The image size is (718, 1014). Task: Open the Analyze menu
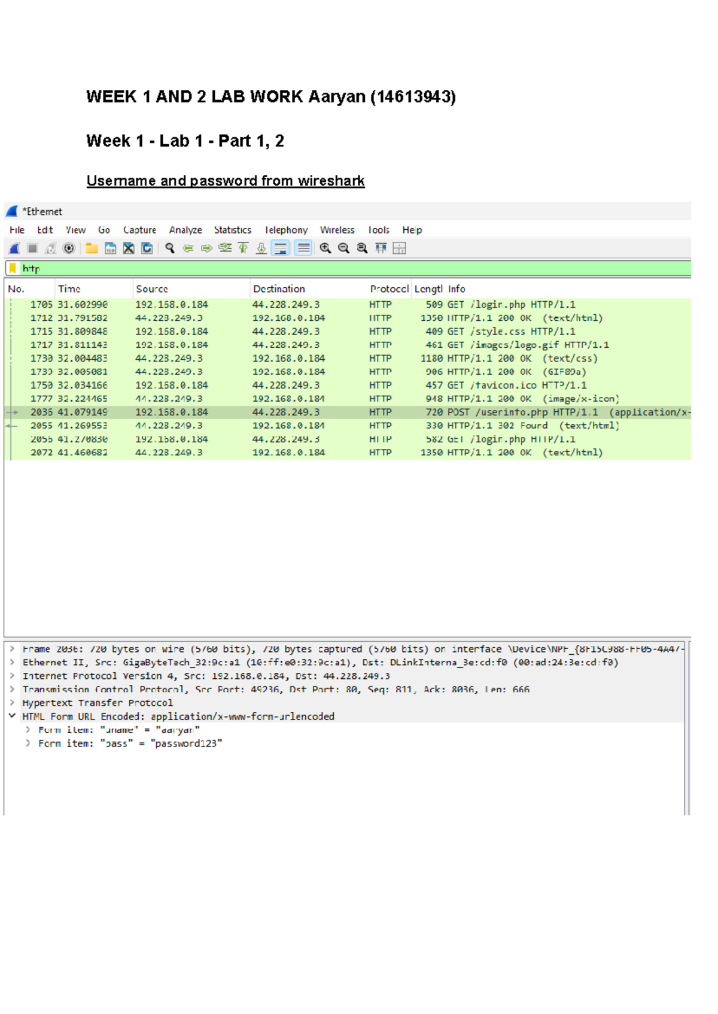click(x=185, y=230)
